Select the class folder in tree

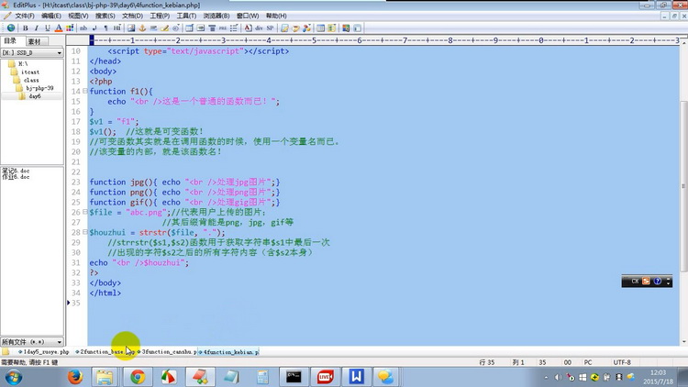point(27,81)
